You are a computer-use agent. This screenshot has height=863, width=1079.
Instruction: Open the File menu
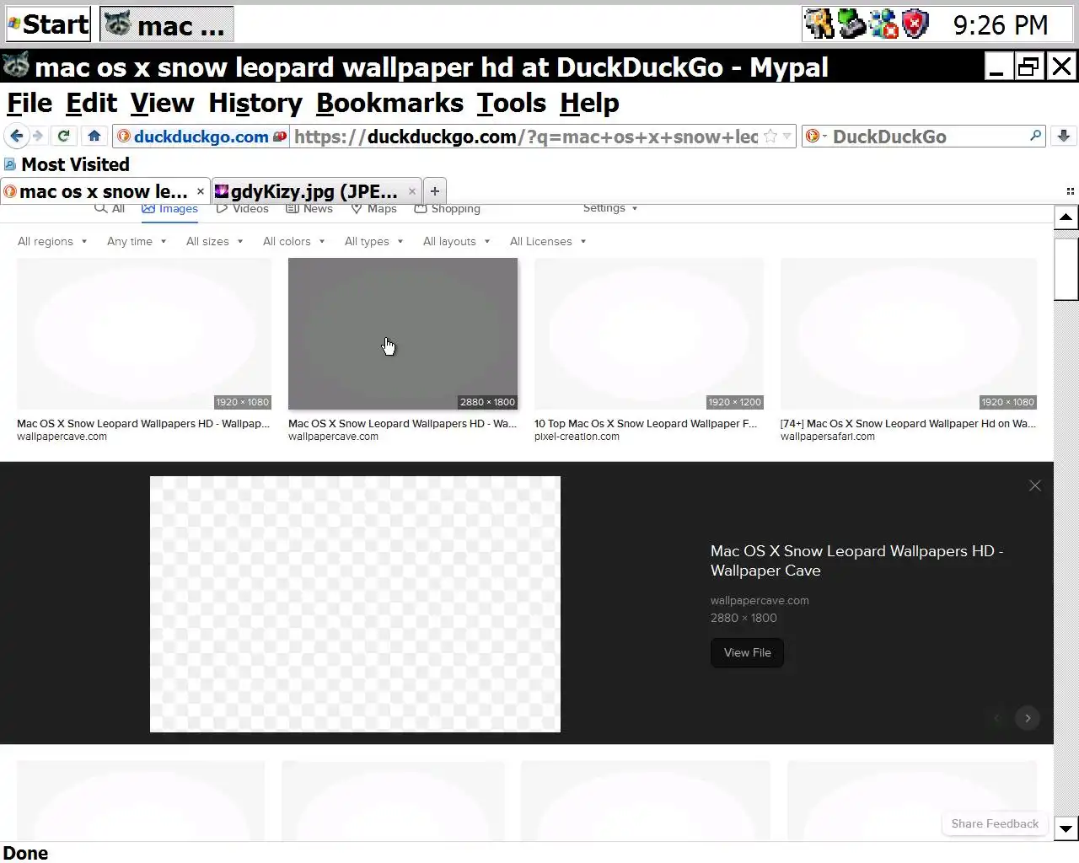(30, 103)
